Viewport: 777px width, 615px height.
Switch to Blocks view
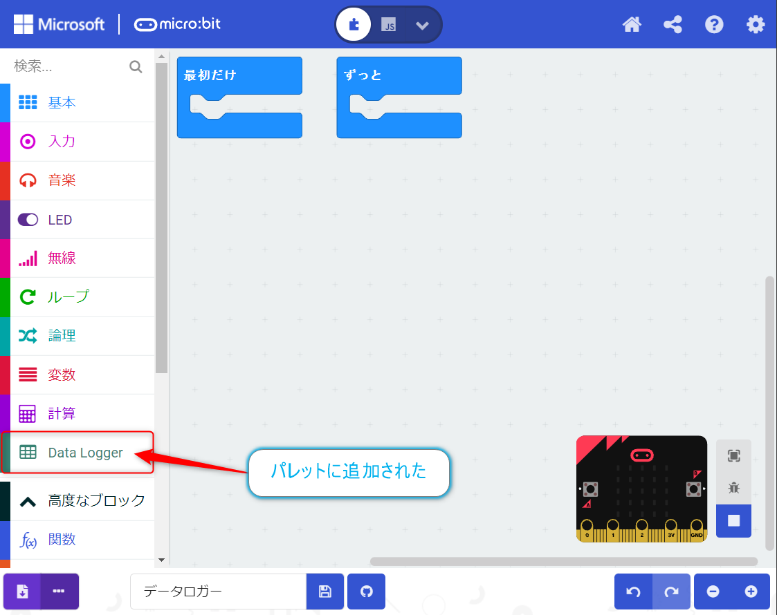(x=354, y=23)
